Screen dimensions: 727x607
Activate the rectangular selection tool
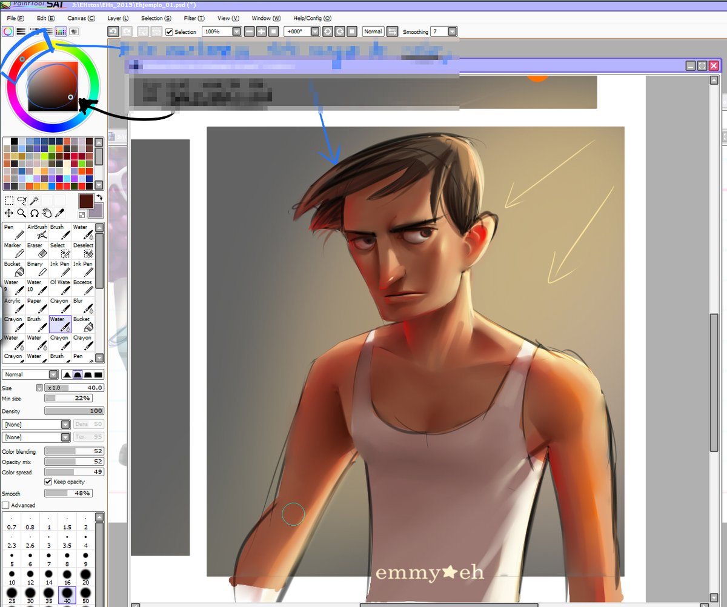click(8, 201)
